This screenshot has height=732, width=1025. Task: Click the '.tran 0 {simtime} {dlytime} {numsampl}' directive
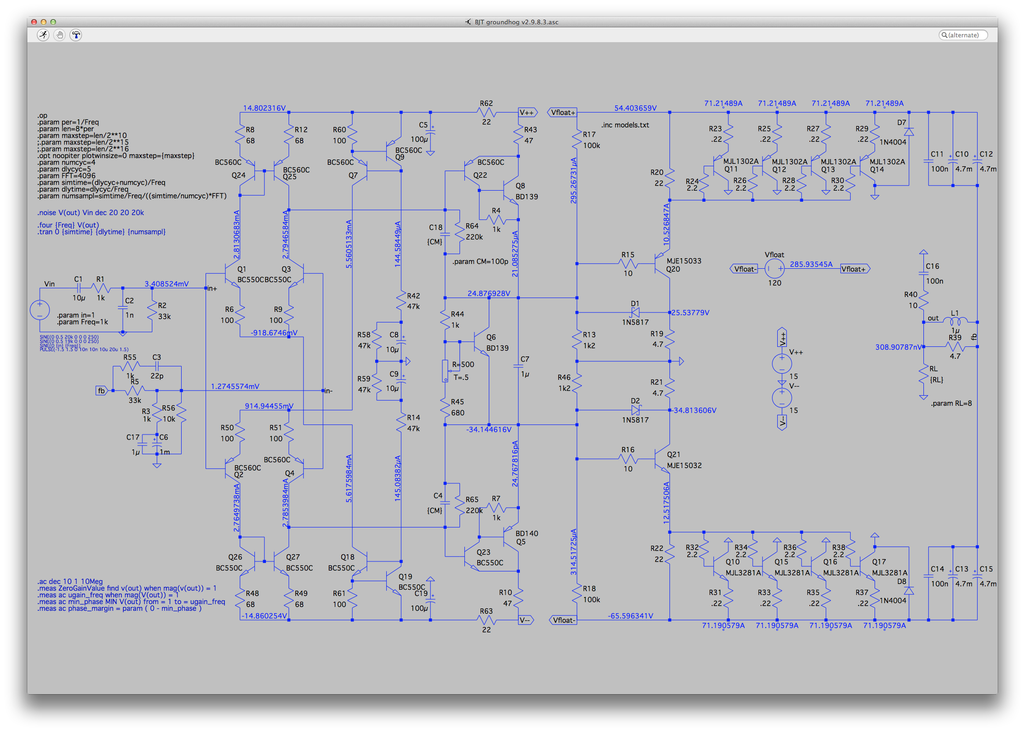102,232
